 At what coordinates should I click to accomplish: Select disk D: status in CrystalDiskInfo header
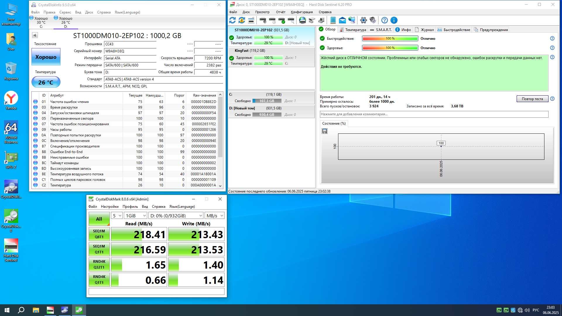[x=66, y=22]
